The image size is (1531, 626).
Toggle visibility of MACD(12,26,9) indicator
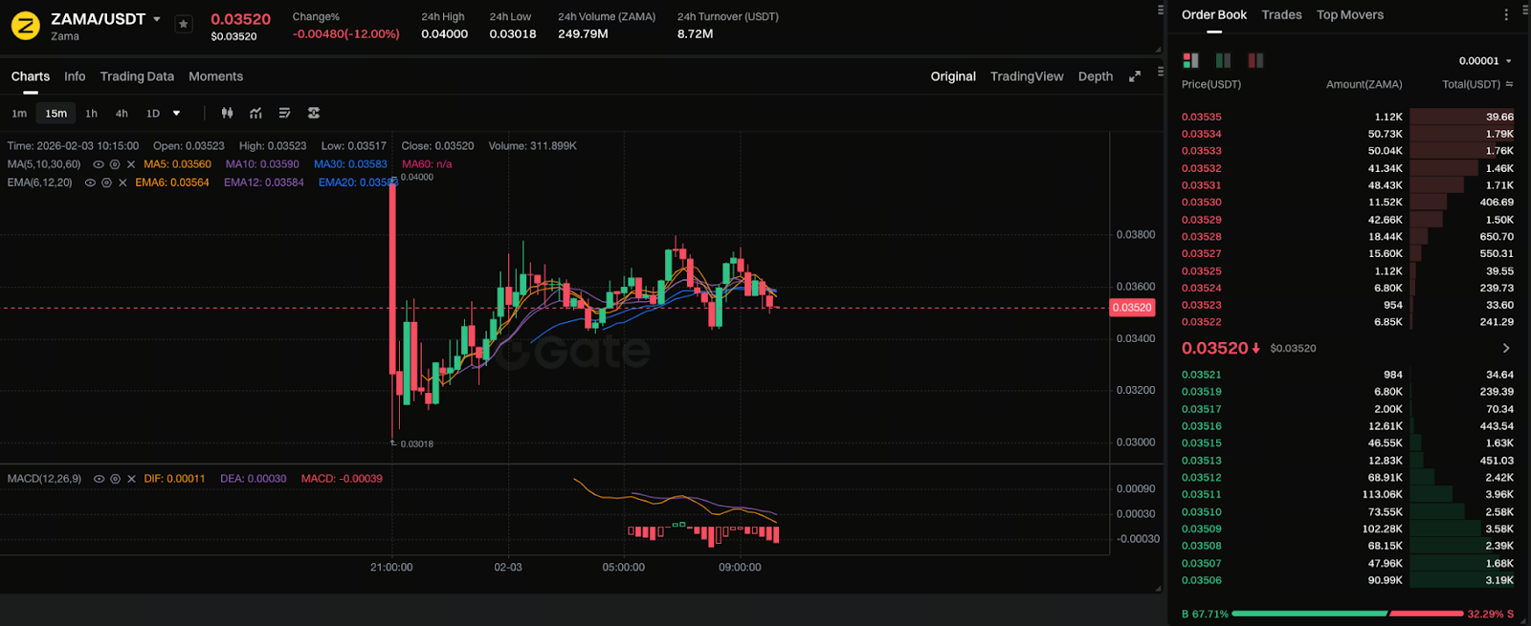(x=99, y=479)
